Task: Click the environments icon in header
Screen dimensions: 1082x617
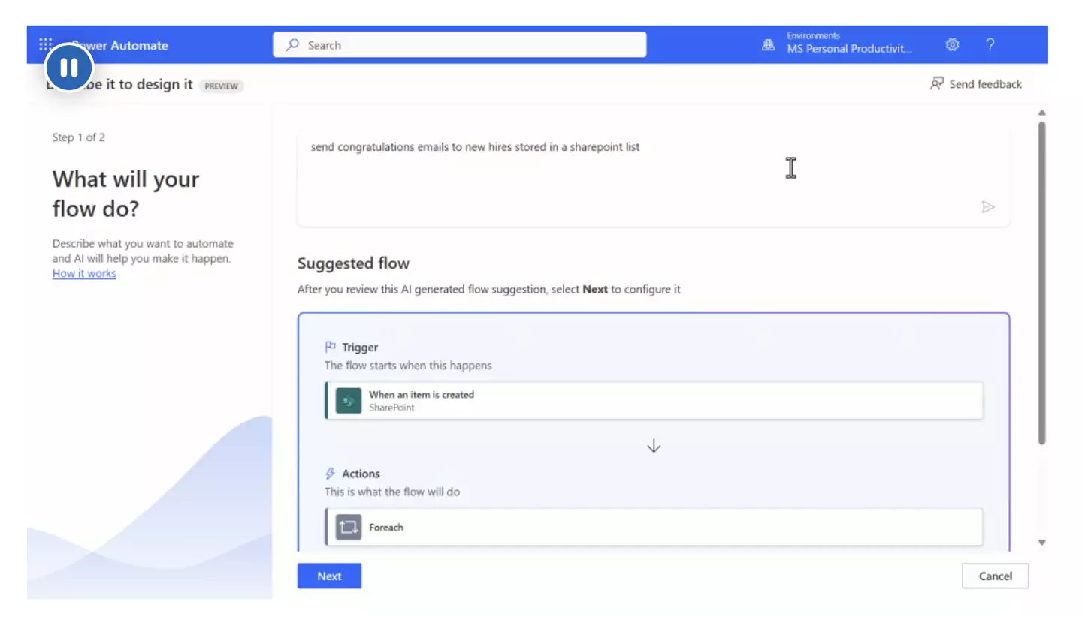Action: 768,45
